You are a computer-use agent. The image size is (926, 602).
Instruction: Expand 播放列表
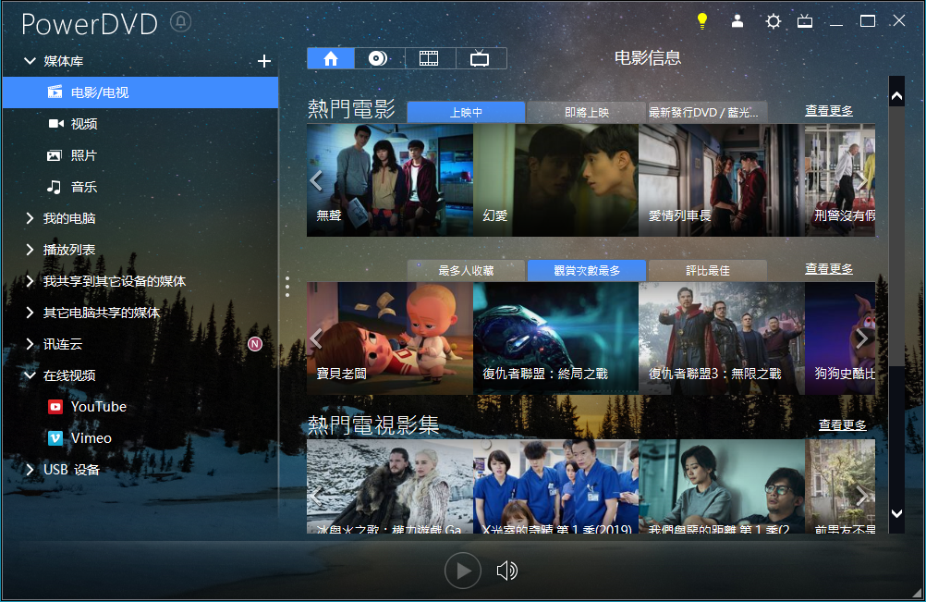tap(30, 250)
